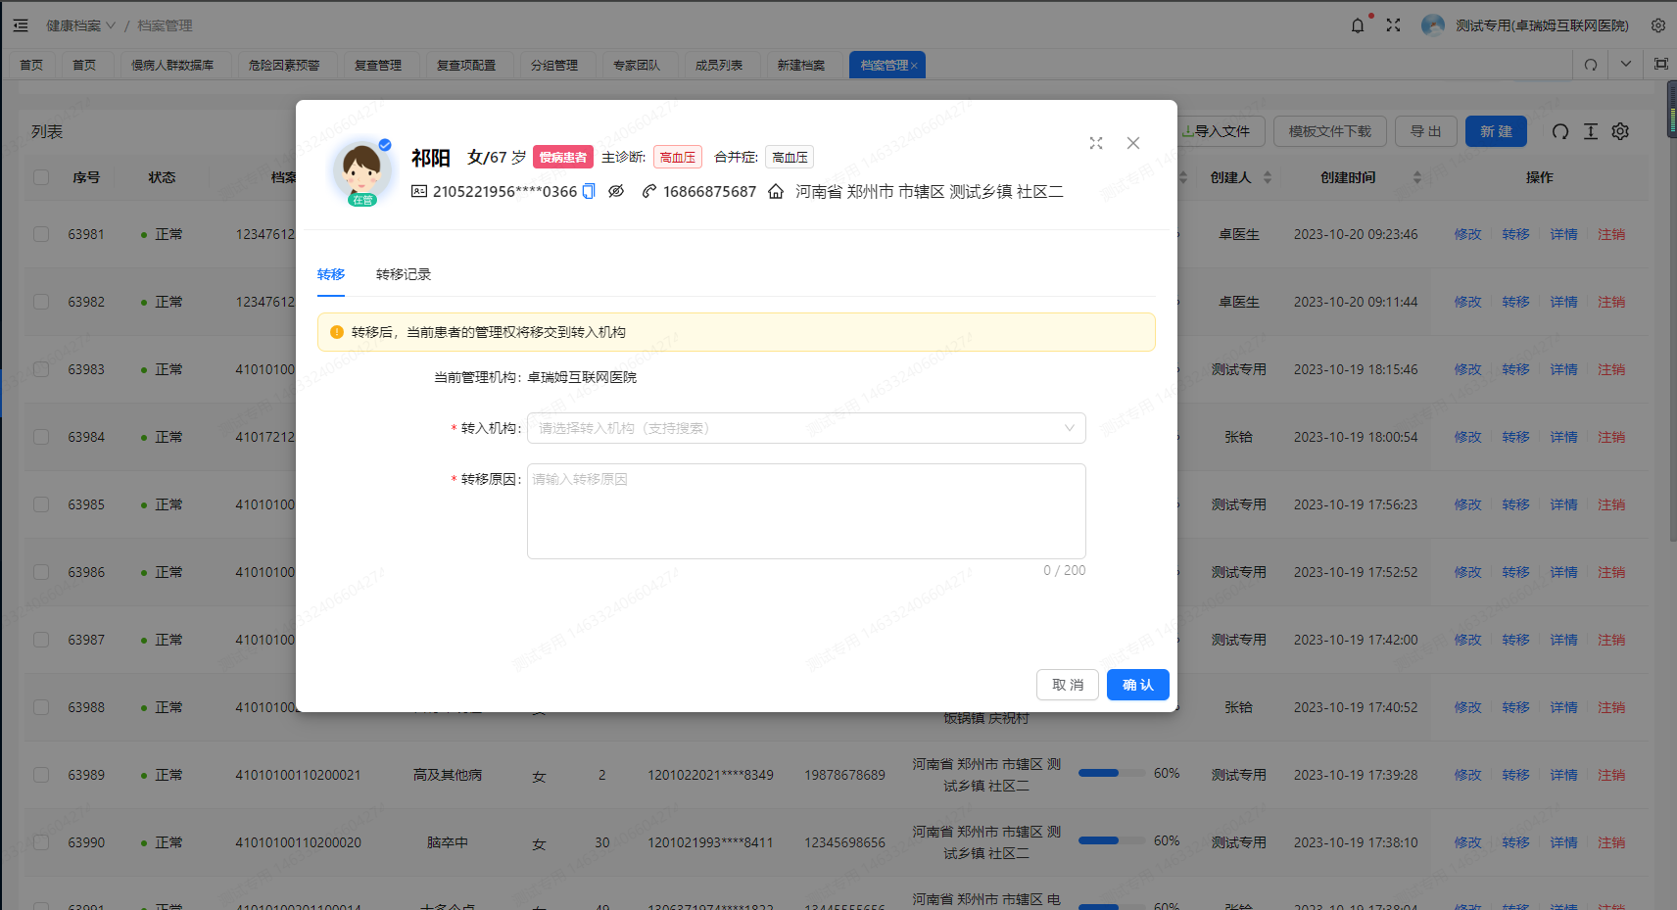Open 复查项配置 tab

466,65
